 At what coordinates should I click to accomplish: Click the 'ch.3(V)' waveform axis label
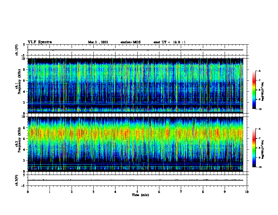pyautogui.click(x=17, y=180)
